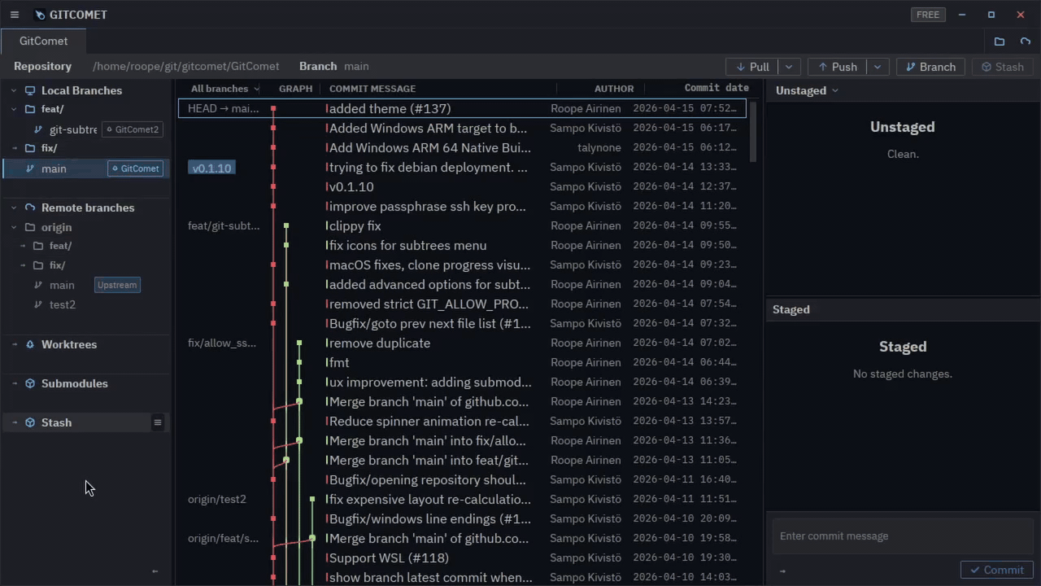Expand the Submodules section
This screenshot has width=1041, height=586.
14,383
